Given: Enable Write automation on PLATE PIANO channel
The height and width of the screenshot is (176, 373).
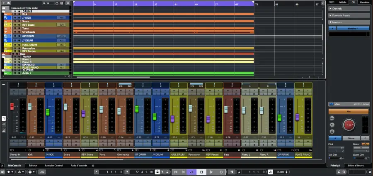Looking at the screenshot, I should (308, 141).
